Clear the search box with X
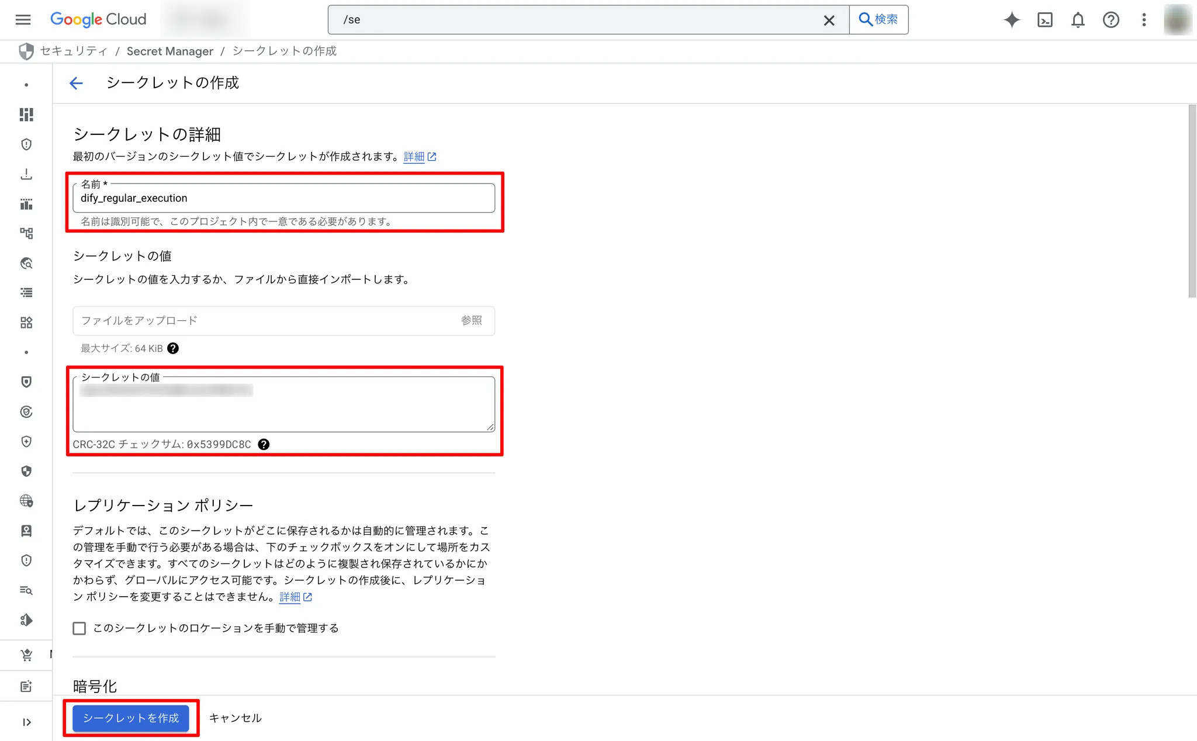The height and width of the screenshot is (741, 1197). [829, 20]
